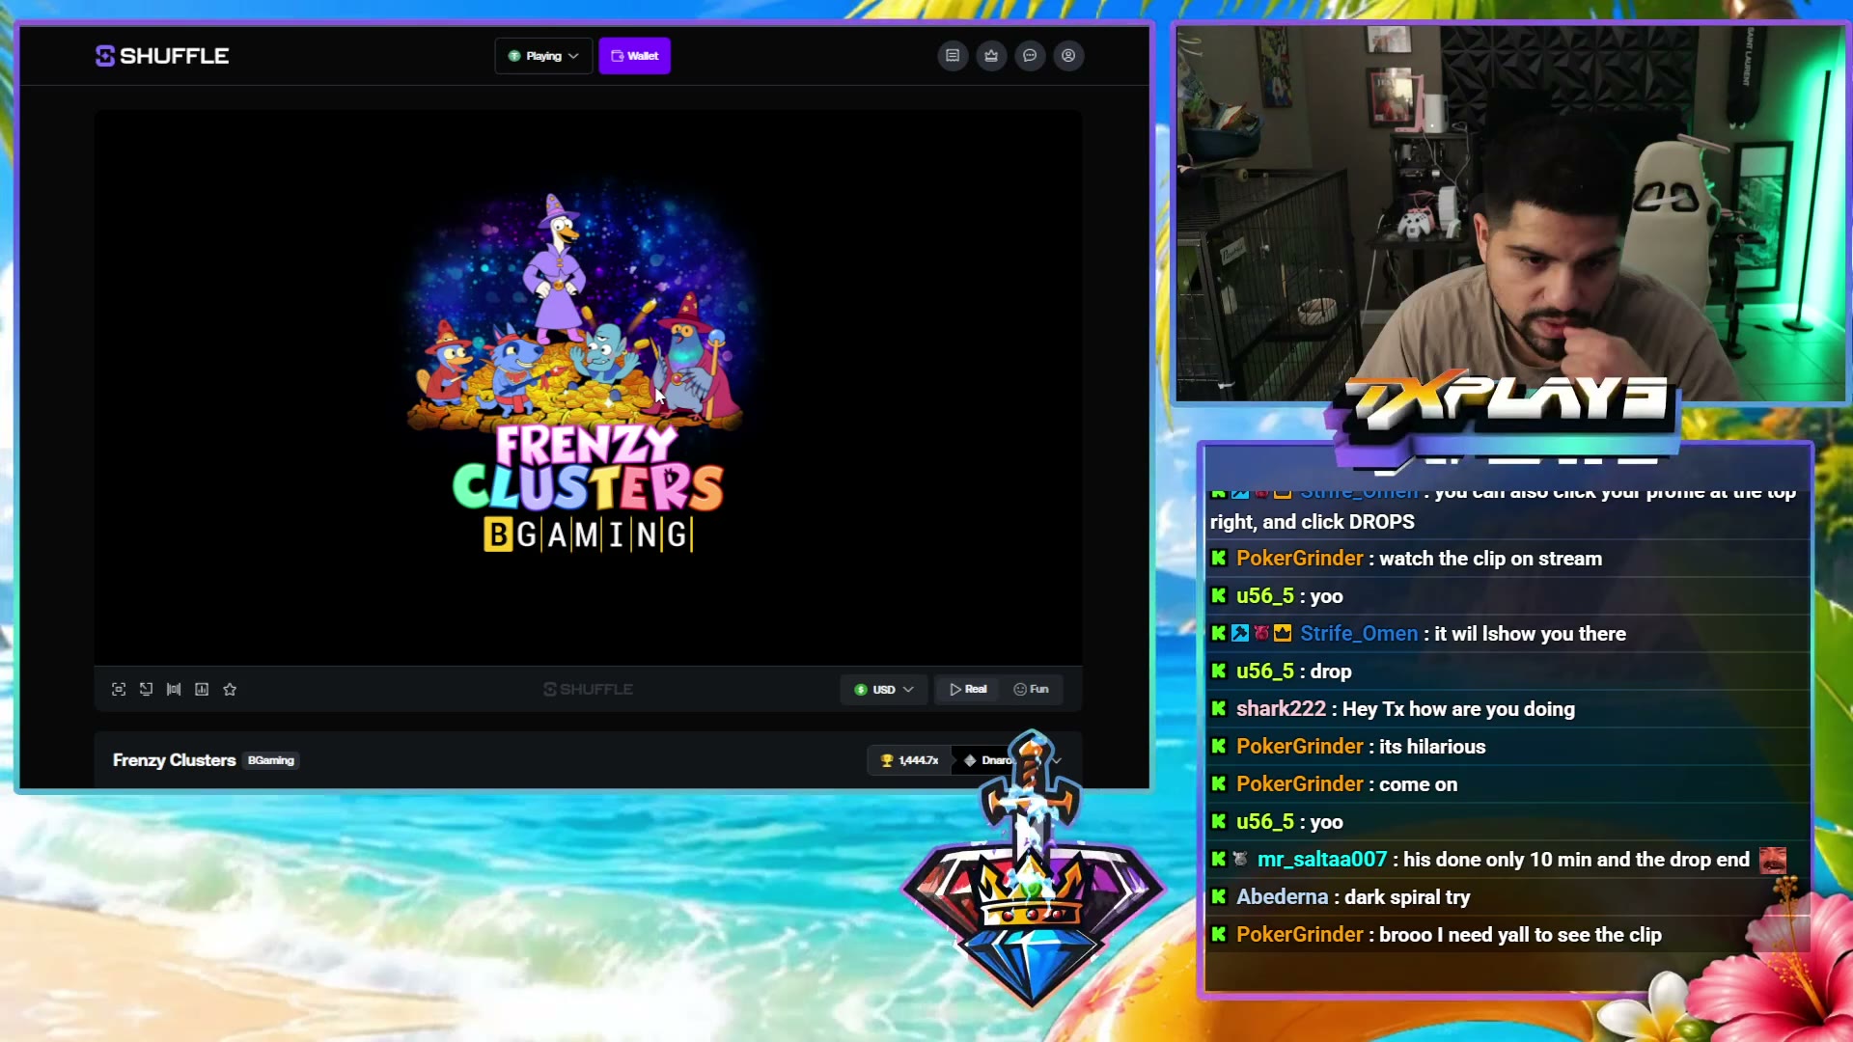Open the game in pop-out window

click(x=146, y=689)
